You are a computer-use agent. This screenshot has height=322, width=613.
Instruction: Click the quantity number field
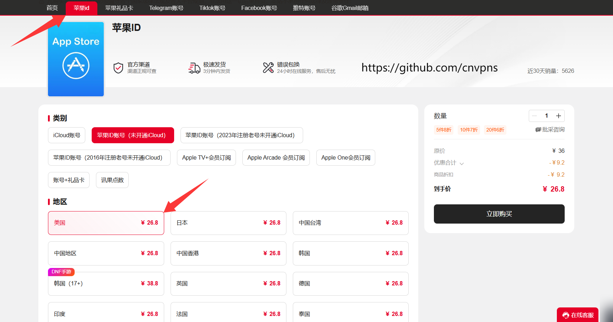click(x=547, y=116)
